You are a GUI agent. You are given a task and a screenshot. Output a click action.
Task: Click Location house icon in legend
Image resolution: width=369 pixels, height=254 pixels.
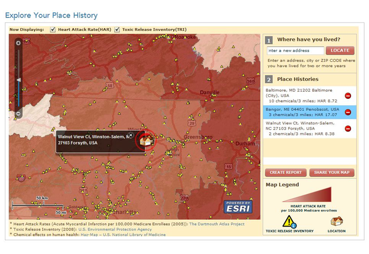click(x=337, y=221)
